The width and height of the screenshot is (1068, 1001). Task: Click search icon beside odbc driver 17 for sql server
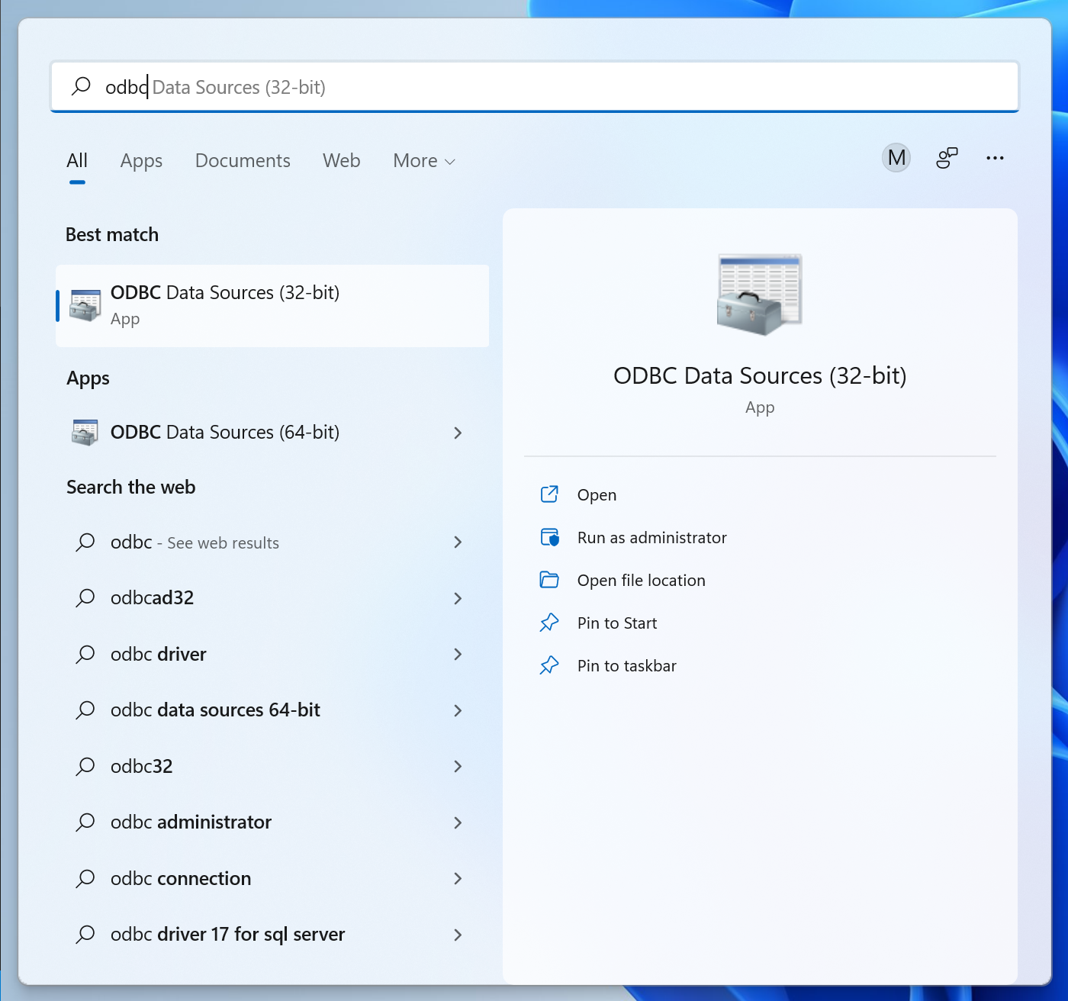(85, 935)
